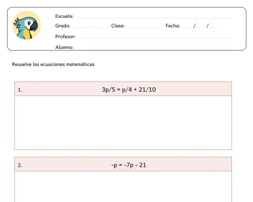Screen dimensions: 253x202
Task: Select the 'Resuelve las ecuaciones matemáticas' instruction text
Action: coord(53,64)
